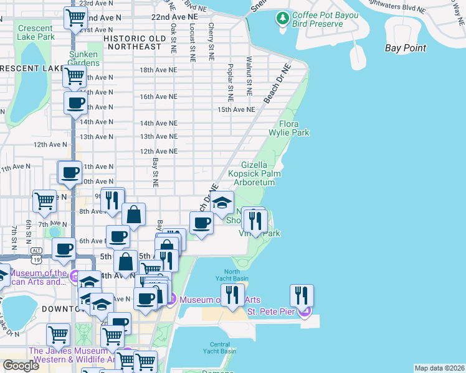This screenshot has height=373, width=466.
Task: Select the 22nd Ave NE street label
Action: coord(174,17)
